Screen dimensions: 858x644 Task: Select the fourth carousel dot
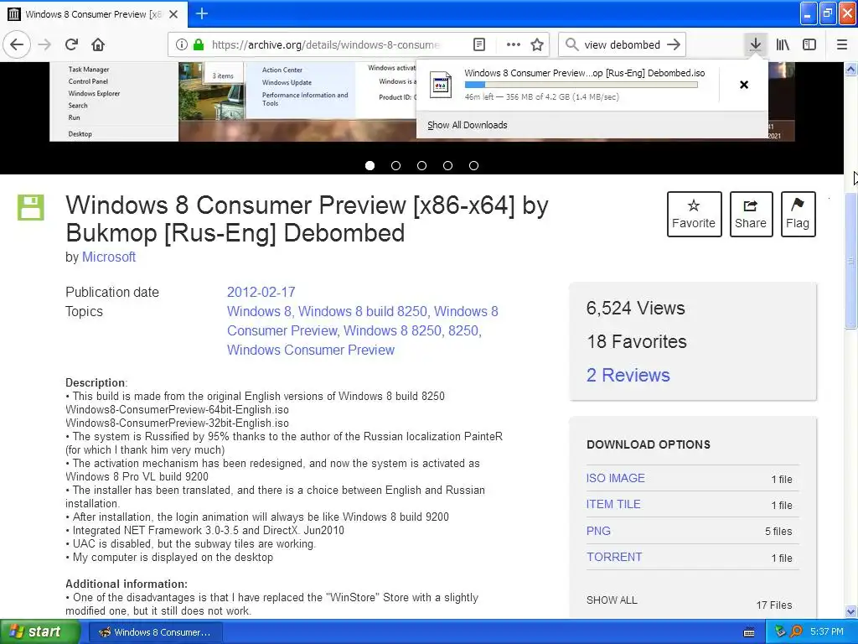tap(447, 165)
